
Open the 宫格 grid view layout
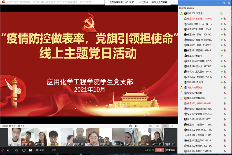pos(52,150)
